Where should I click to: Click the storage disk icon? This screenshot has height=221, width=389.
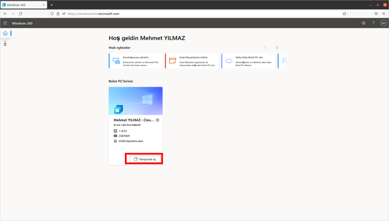click(115, 141)
